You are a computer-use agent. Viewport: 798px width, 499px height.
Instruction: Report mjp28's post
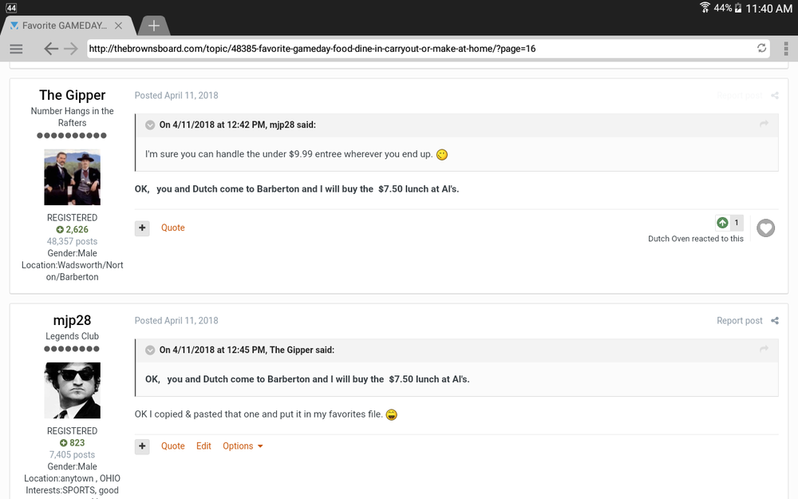coord(740,321)
